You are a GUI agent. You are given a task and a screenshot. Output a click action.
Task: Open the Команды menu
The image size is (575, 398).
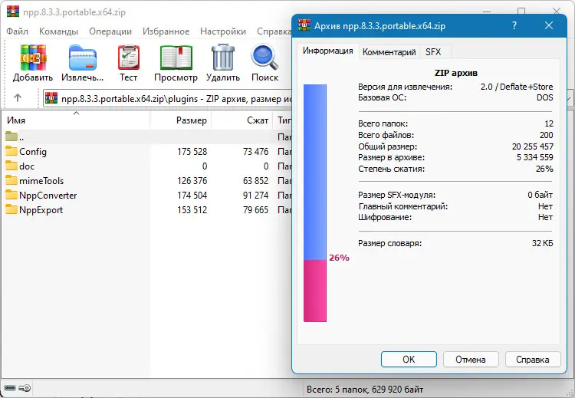59,31
